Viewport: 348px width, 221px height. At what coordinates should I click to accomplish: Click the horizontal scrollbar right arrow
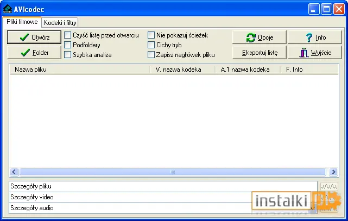coord(333,172)
